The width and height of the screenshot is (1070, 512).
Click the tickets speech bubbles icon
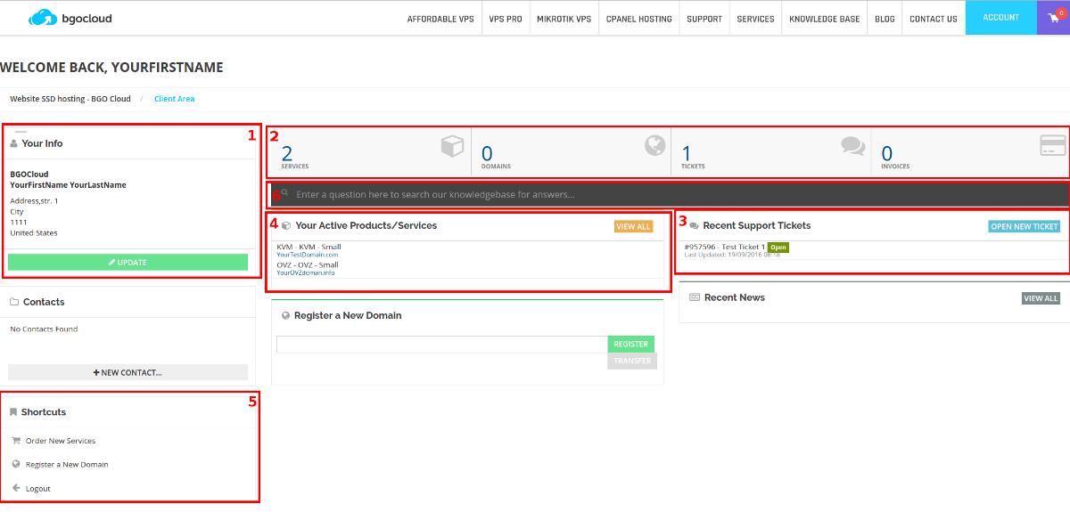click(853, 146)
